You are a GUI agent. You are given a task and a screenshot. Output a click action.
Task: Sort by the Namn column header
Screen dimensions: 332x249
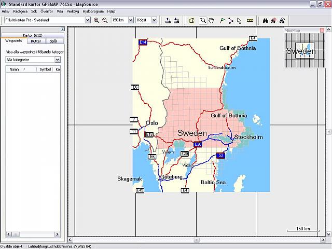[21, 69]
